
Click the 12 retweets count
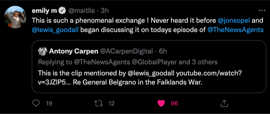(x=111, y=103)
